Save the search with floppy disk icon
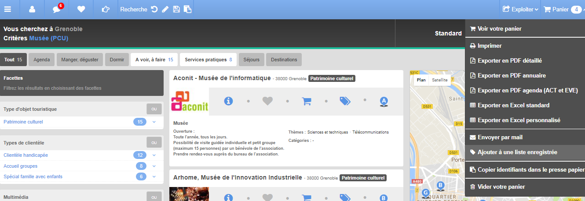 [176, 9]
